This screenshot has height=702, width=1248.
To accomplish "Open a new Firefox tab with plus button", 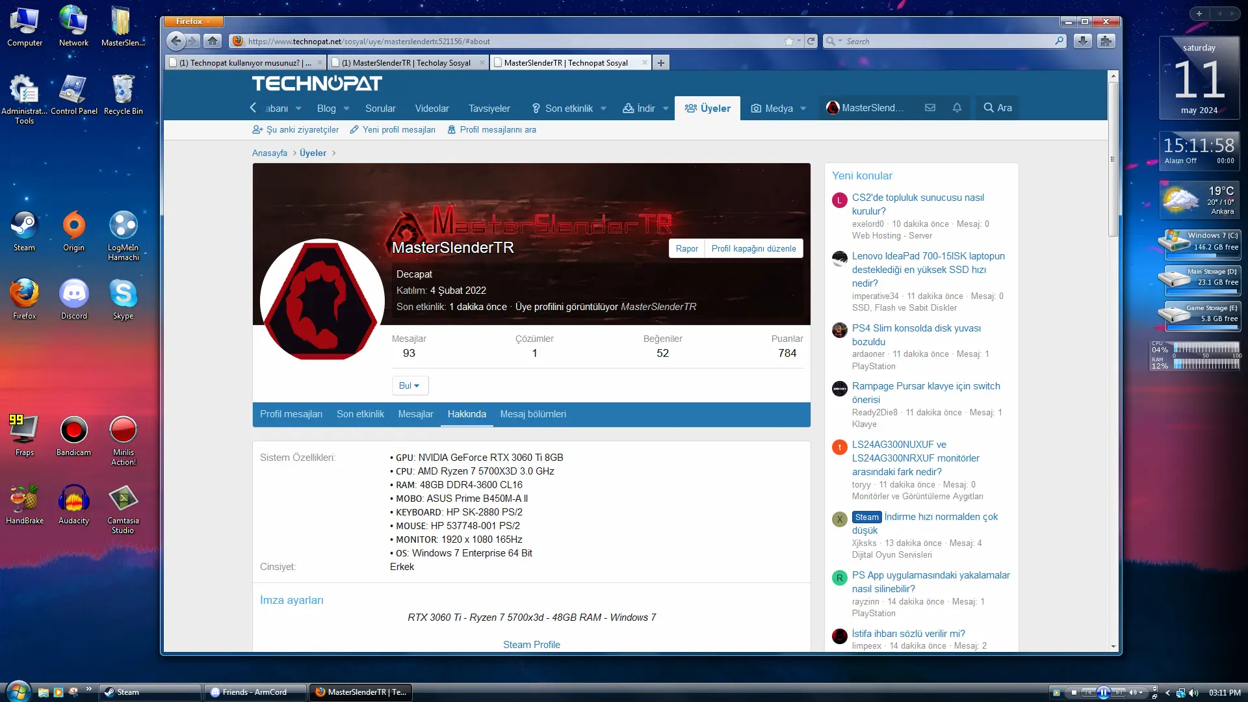I will click(x=660, y=62).
